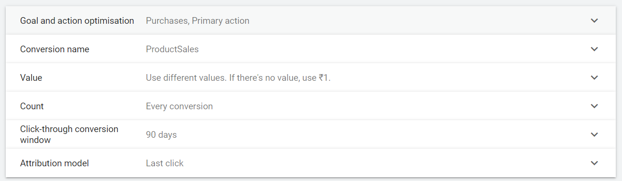Image resolution: width=622 pixels, height=181 pixels.
Task: Select the 'Last click' attribution value
Action: 164,163
